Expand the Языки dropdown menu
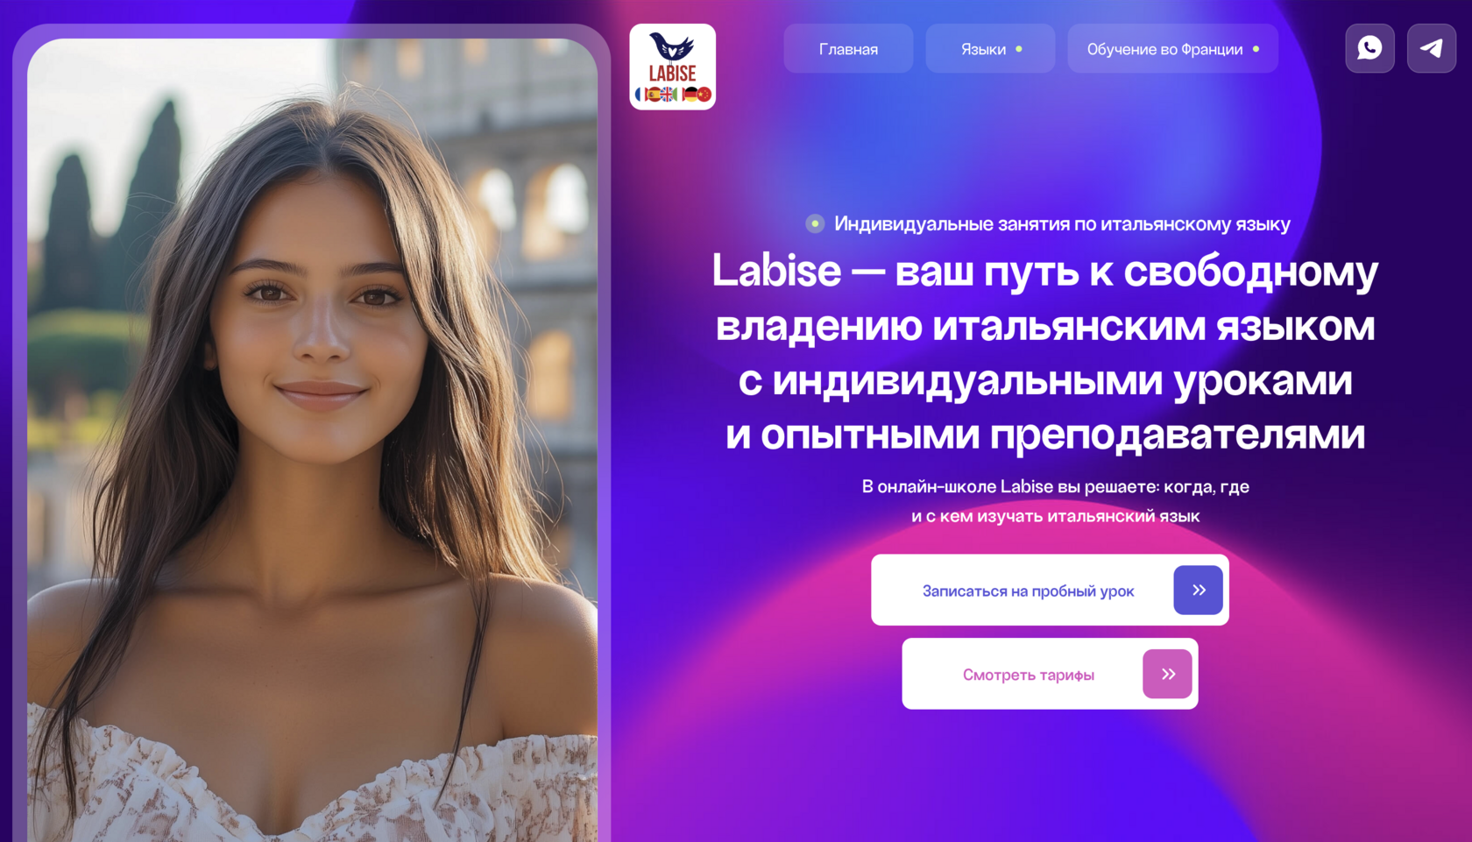The height and width of the screenshot is (842, 1472). pos(990,49)
